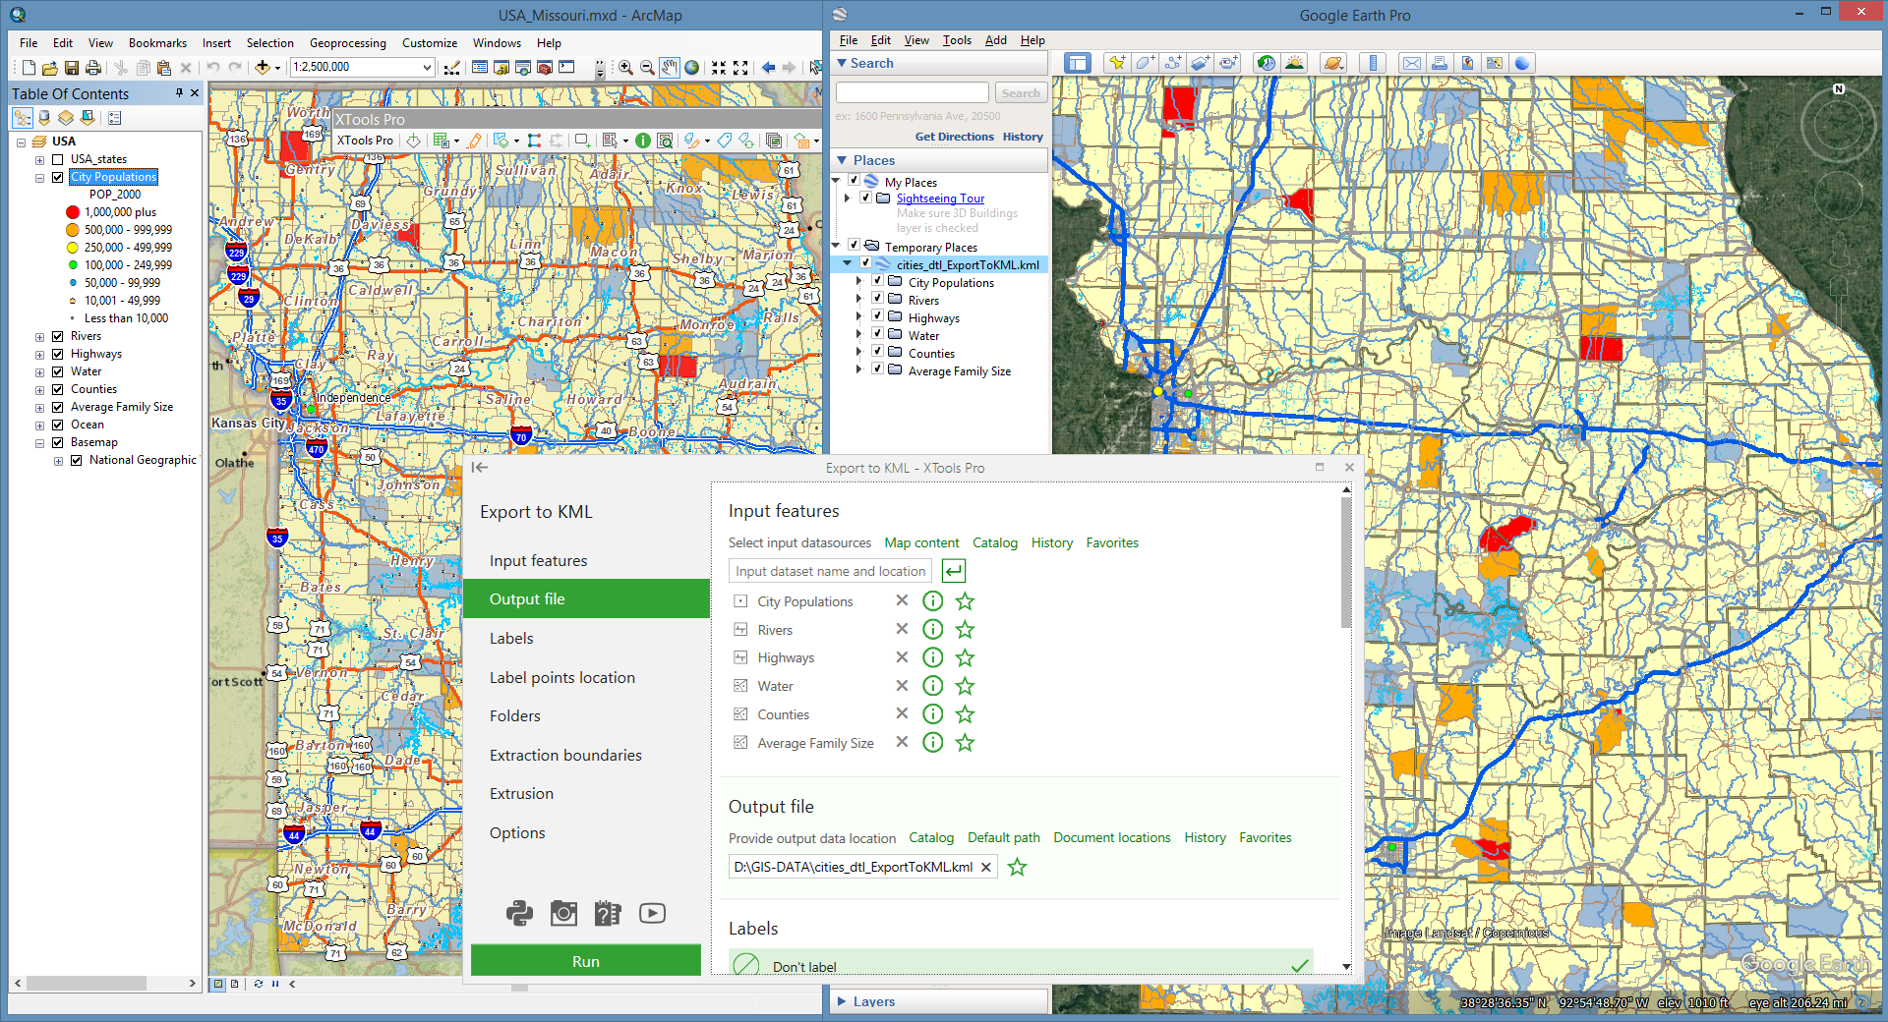Click the Email envelope icon in Google Earth
The height and width of the screenshot is (1022, 1888).
tap(1411, 63)
